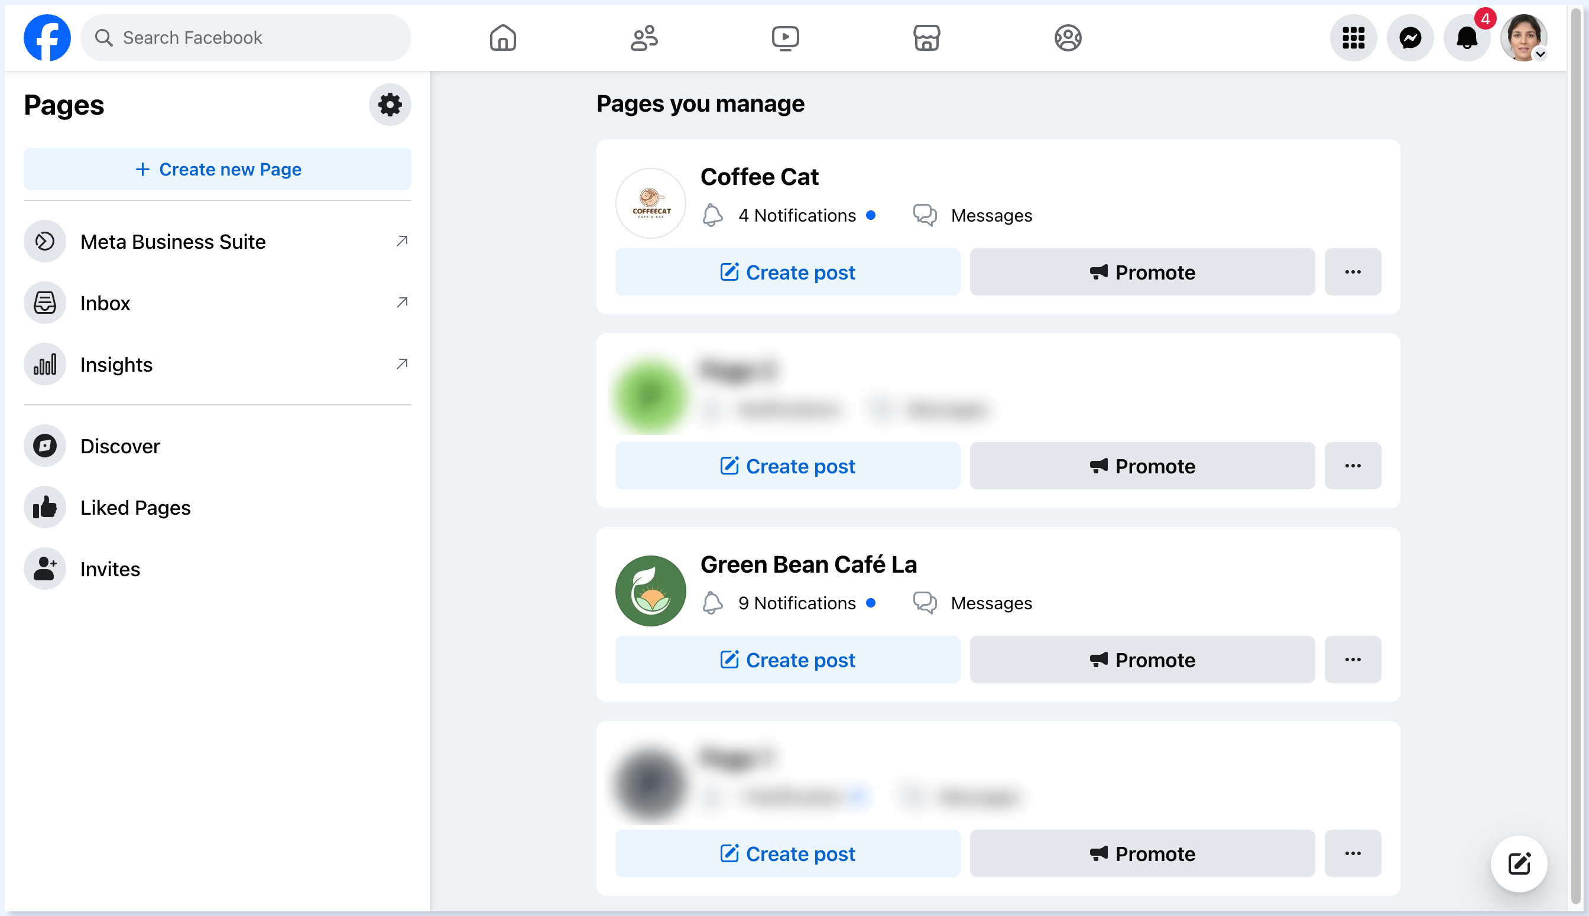Select Discover in the Pages sidebar
1589x916 pixels.
pyautogui.click(x=119, y=446)
